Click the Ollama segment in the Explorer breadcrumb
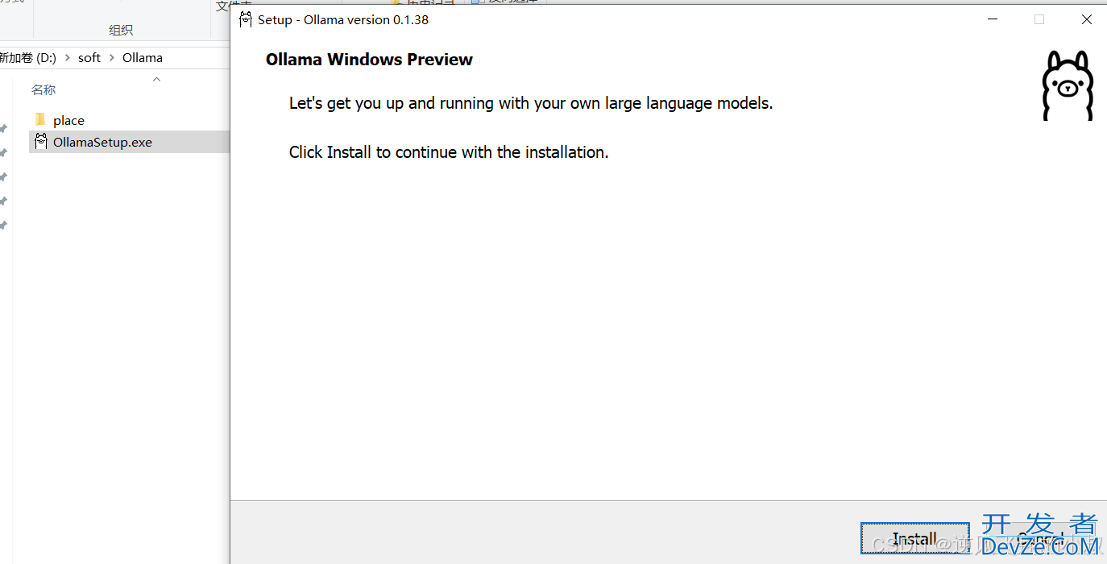This screenshot has width=1107, height=564. [143, 58]
